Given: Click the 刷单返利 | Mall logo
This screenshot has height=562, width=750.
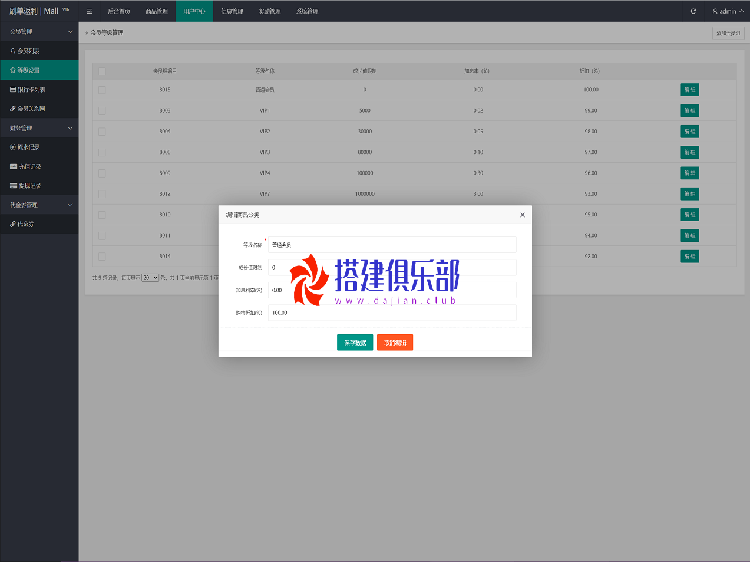Looking at the screenshot, I should click(39, 11).
